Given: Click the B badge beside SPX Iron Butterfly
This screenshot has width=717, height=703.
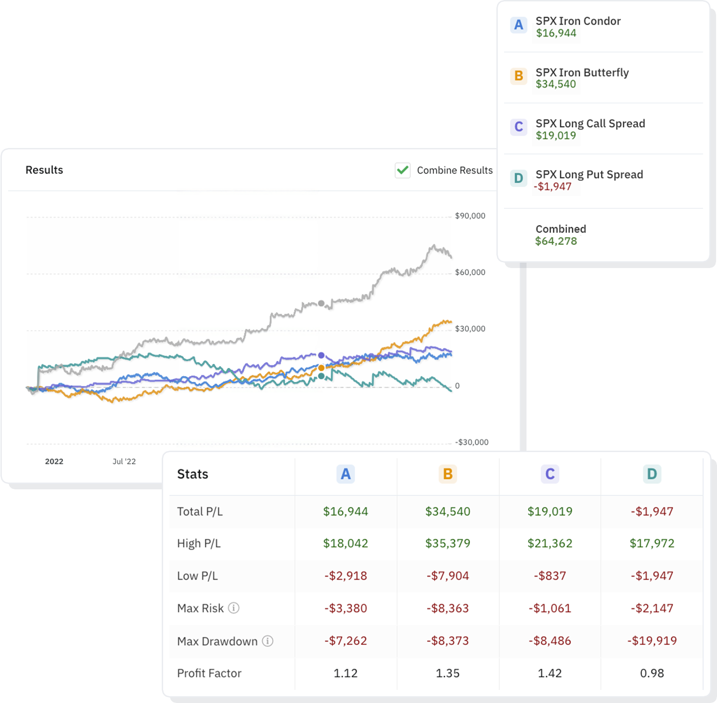Looking at the screenshot, I should click(518, 76).
